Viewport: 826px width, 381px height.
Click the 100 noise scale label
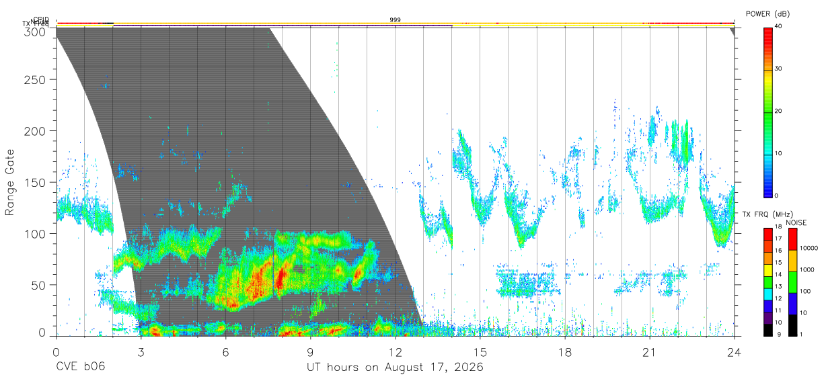(x=806, y=291)
